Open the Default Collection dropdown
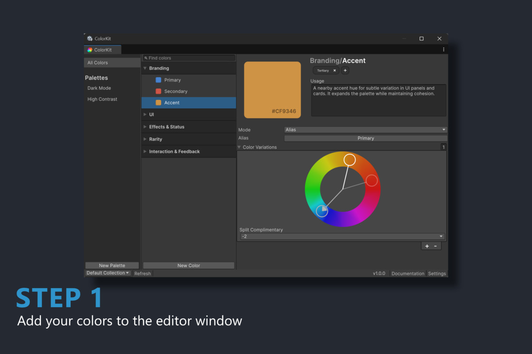 point(107,273)
